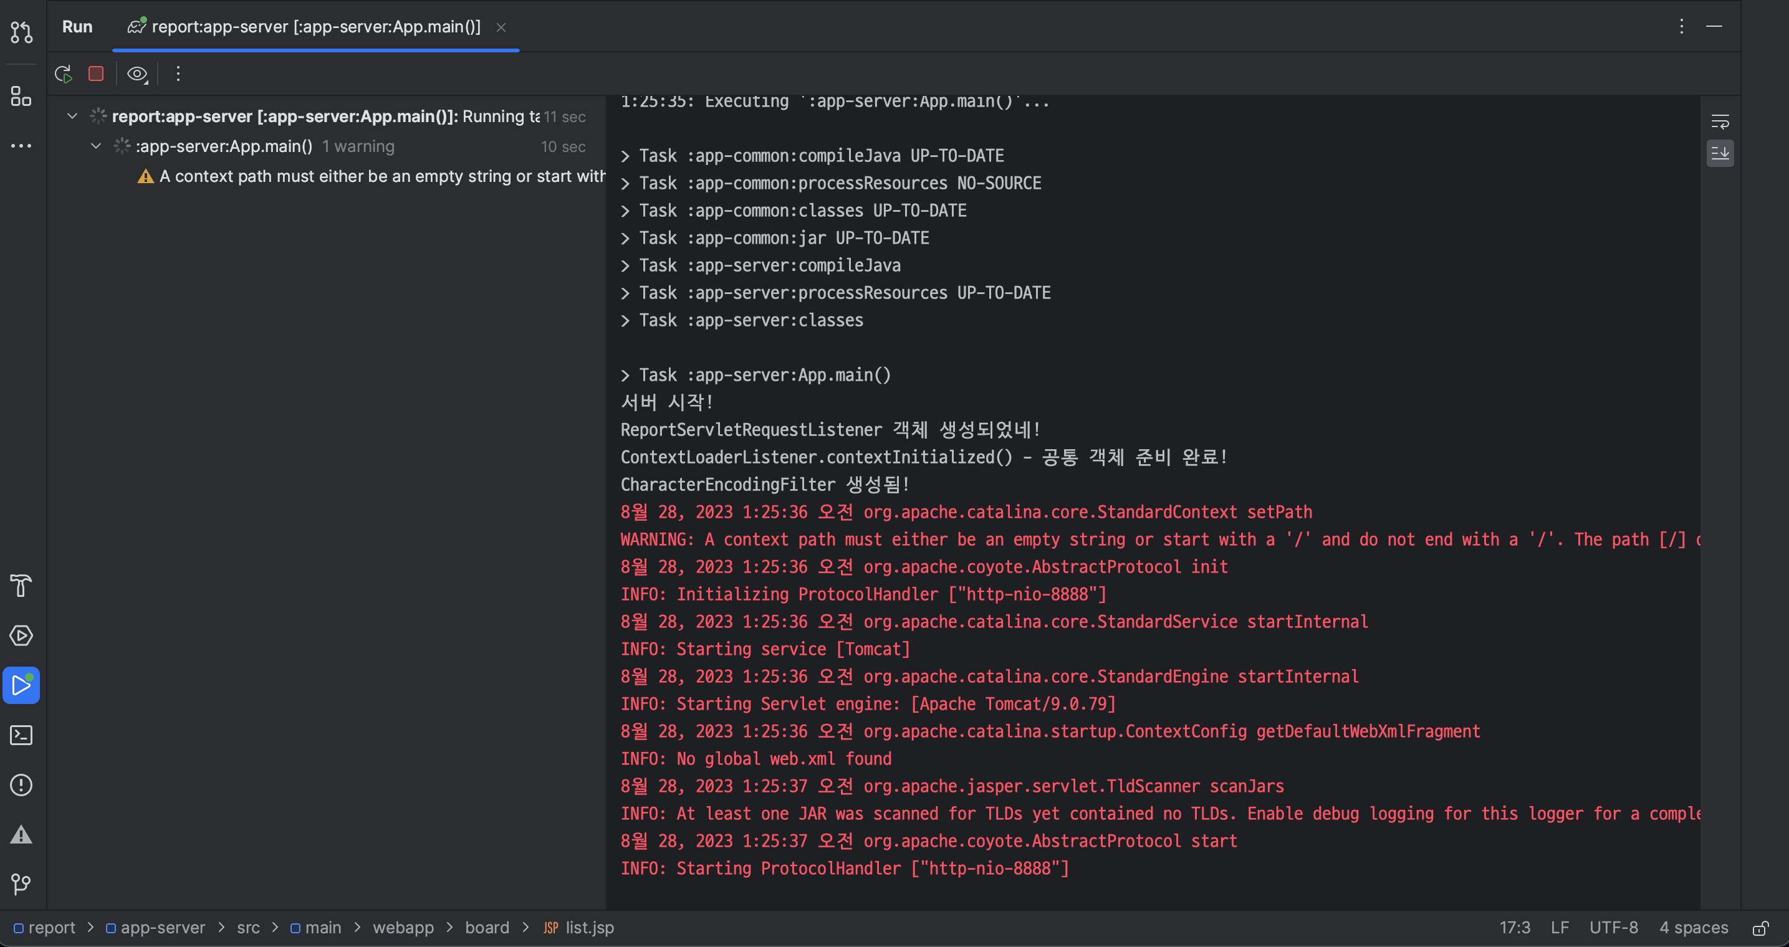Collapse the :app-server:App.main() tree node

(96, 146)
